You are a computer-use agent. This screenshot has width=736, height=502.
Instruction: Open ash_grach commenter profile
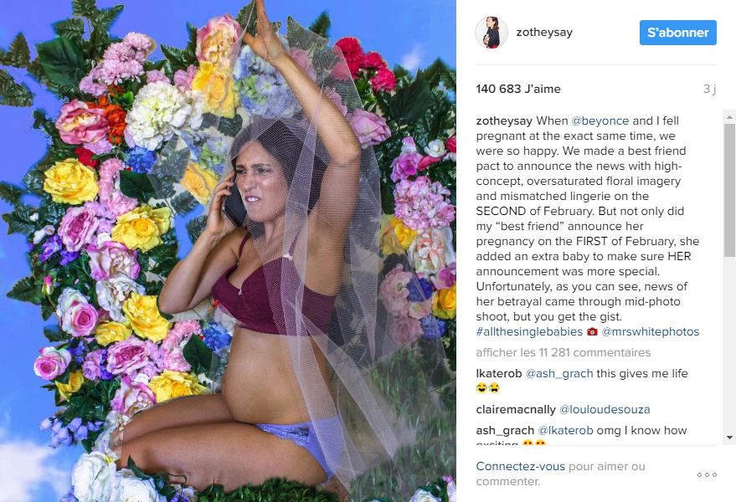505,430
